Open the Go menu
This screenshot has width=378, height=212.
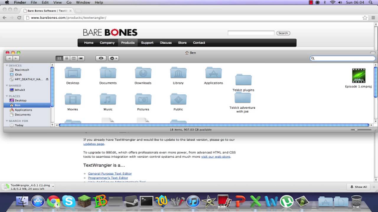point(69,2)
